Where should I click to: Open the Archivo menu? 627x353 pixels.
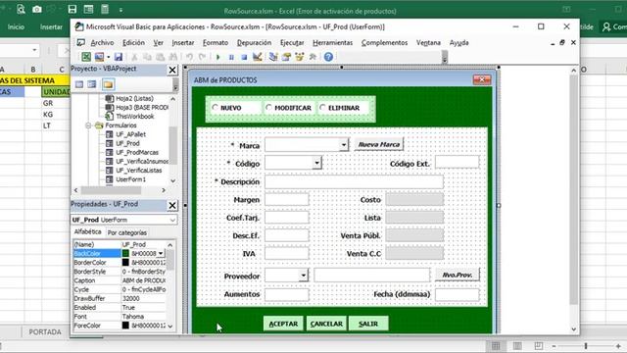[102, 42]
